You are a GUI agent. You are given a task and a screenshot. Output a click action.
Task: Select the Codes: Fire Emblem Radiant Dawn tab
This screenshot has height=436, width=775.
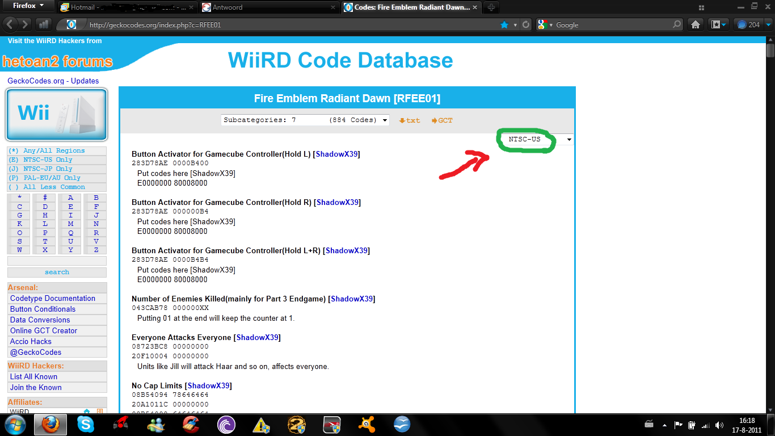[411, 7]
